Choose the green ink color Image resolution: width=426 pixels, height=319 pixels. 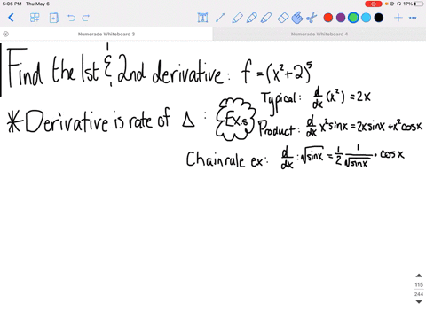pyautogui.click(x=353, y=18)
